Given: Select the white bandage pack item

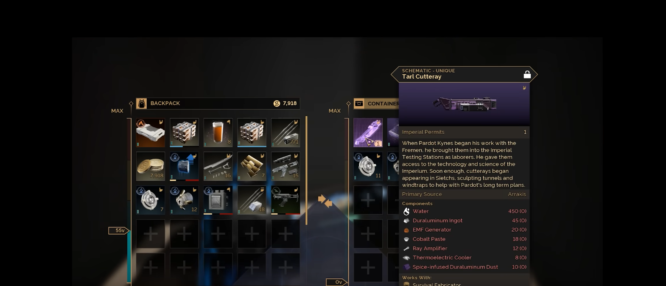Looking at the screenshot, I should [x=150, y=132].
